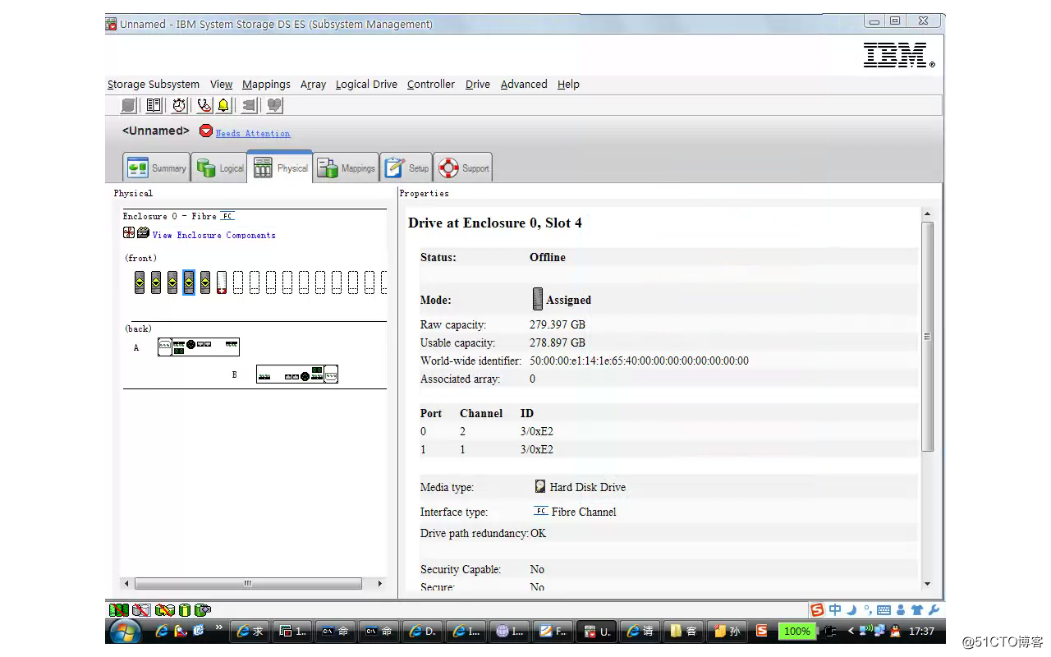Open the event log book toolbar icon
The height and width of the screenshot is (657, 1051).
[x=154, y=105]
